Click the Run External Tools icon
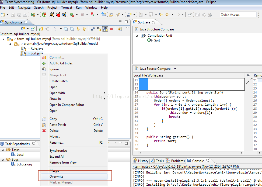Viewport: 262px width, 187px height. point(72,15)
